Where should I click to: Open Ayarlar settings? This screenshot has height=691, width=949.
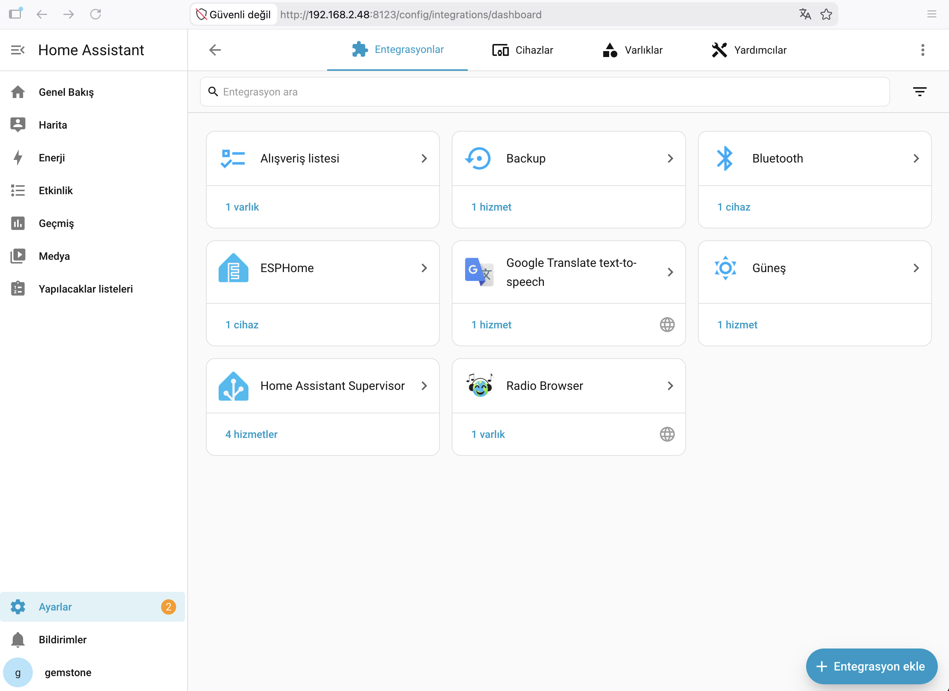coord(93,606)
